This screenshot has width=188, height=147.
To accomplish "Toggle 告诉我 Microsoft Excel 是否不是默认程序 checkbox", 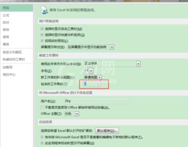I will [42, 137].
